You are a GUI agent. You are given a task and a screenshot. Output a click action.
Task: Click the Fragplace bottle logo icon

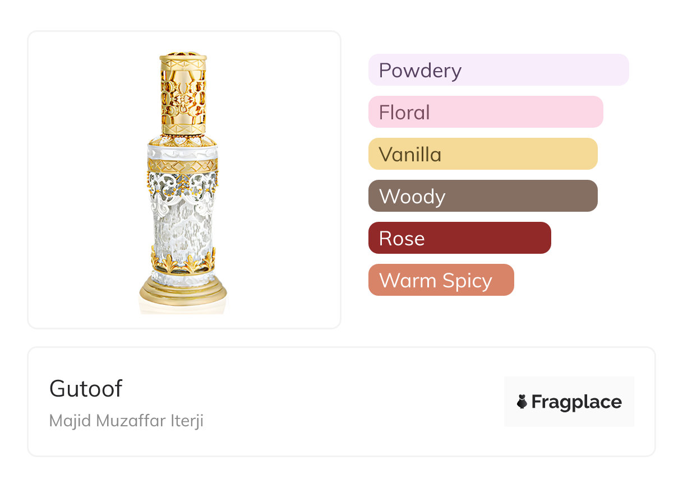coord(522,402)
